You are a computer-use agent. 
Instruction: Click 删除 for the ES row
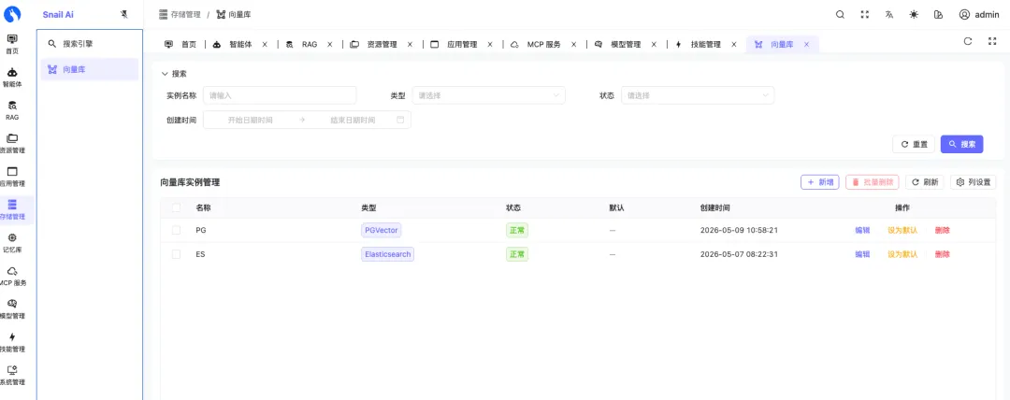point(943,254)
